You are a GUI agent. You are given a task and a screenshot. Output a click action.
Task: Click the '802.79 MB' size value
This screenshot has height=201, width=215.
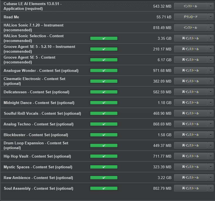point(162,188)
